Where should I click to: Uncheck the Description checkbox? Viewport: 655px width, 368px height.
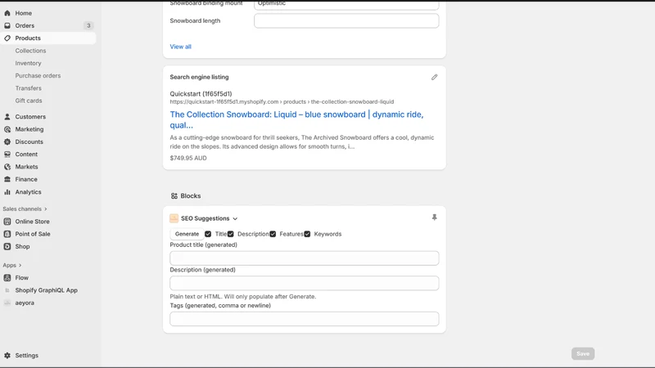pos(231,234)
